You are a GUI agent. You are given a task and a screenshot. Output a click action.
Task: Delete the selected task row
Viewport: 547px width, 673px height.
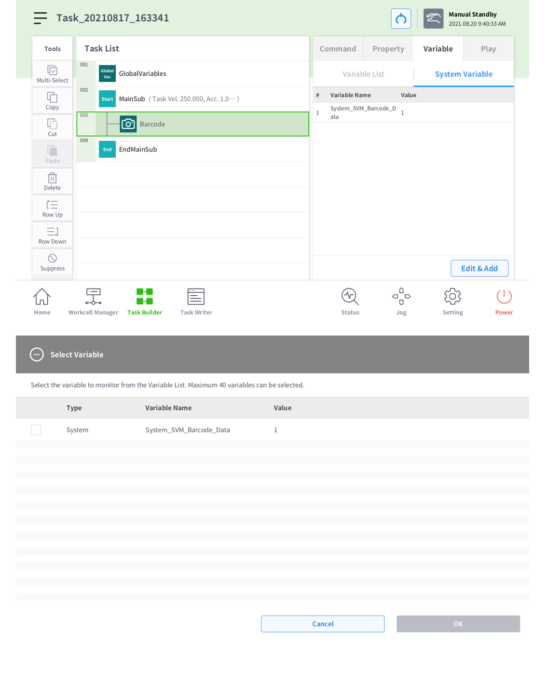coord(53,181)
